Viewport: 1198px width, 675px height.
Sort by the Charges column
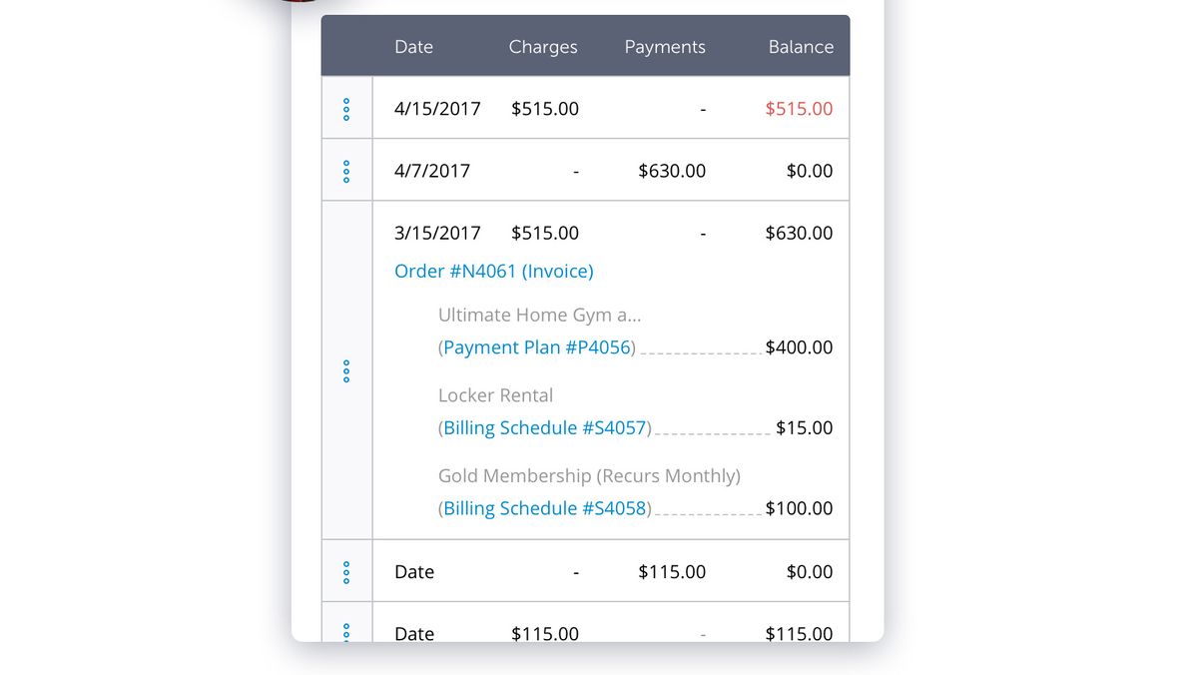[x=543, y=46]
